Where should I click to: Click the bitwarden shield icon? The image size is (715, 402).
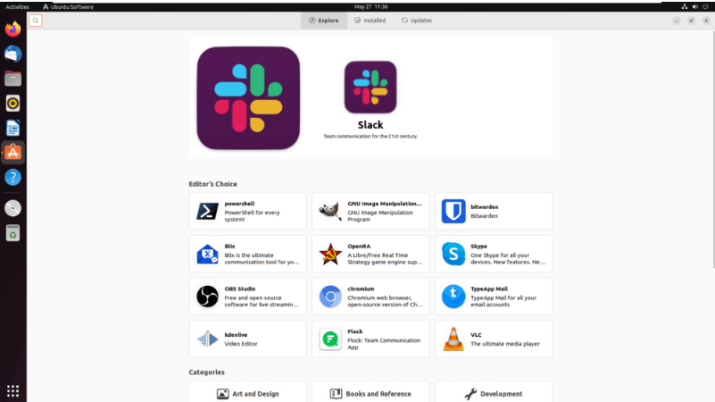pos(453,211)
